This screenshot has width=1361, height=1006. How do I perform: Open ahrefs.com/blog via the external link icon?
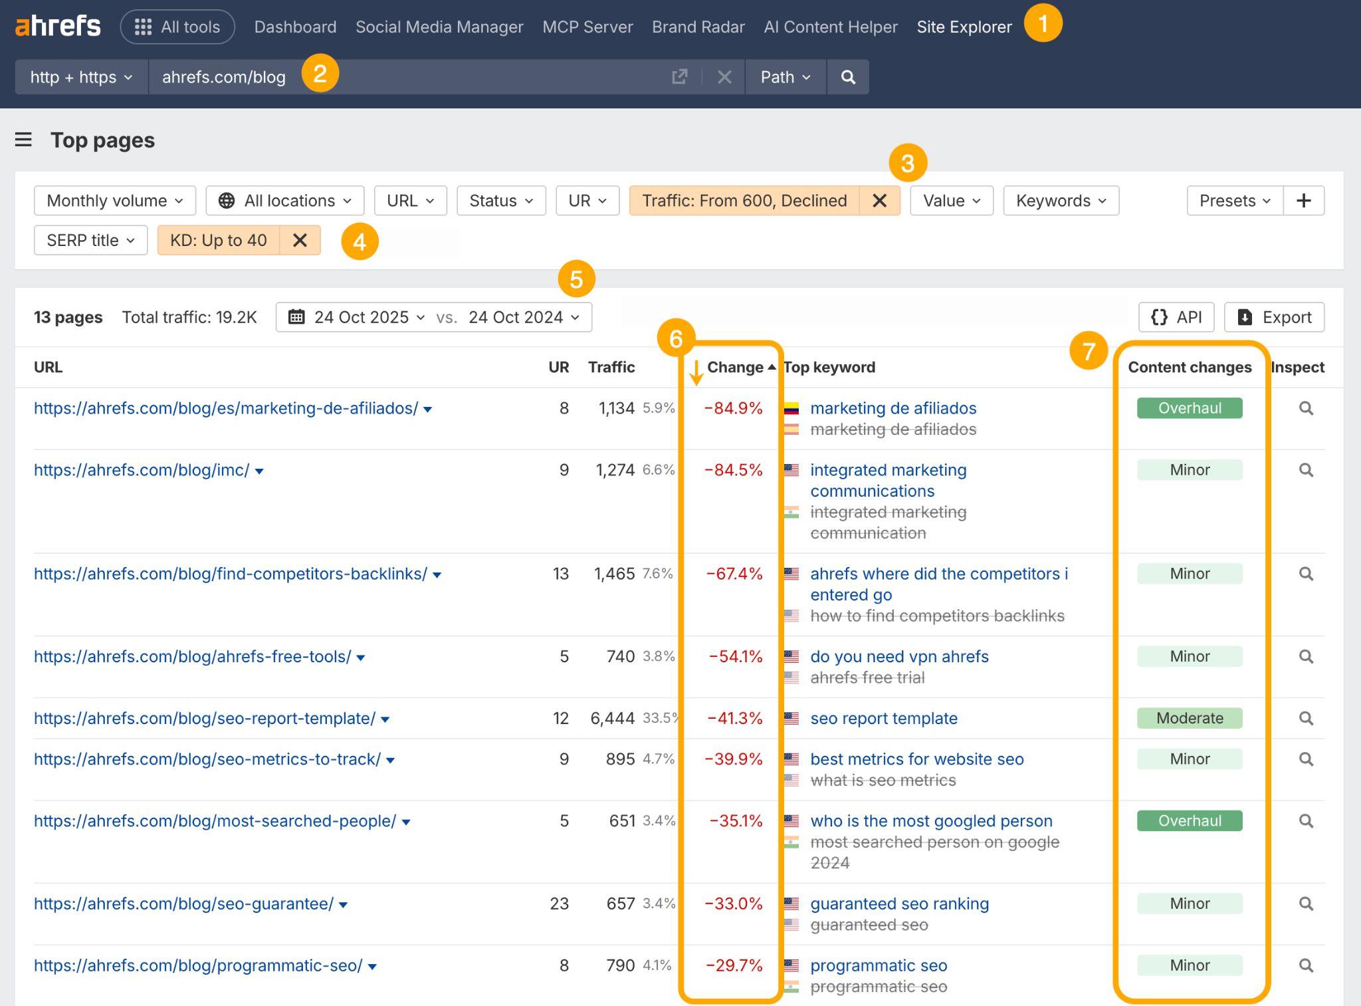click(679, 76)
